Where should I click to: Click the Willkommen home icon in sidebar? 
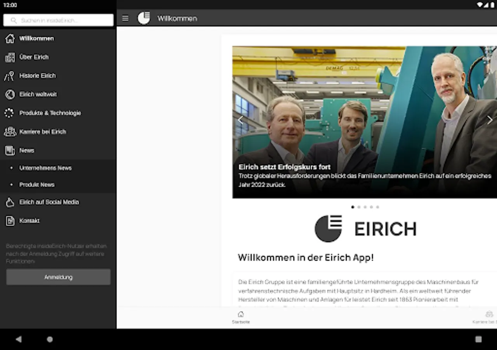(x=10, y=38)
